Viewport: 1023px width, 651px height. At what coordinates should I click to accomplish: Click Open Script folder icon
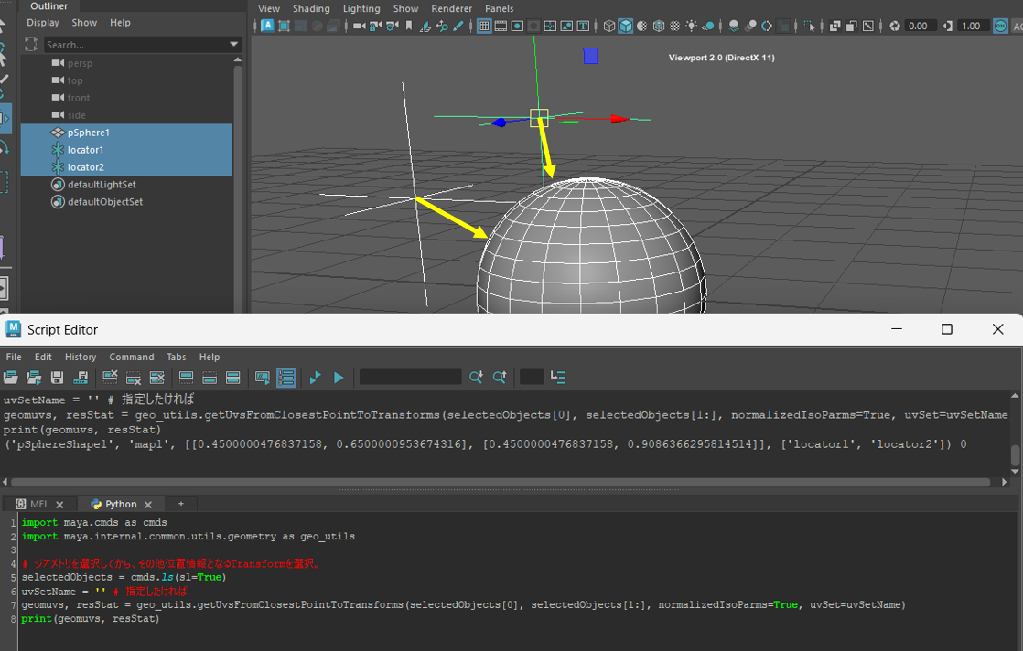(x=11, y=377)
